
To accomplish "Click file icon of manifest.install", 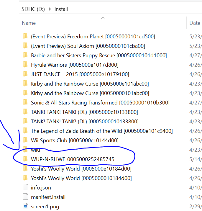I will coord(25,197).
